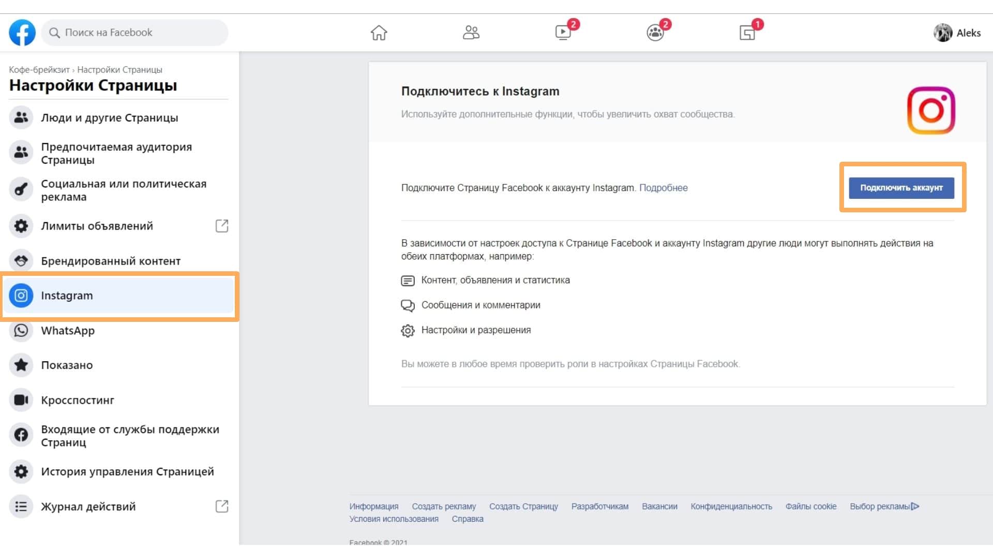Image resolution: width=993 pixels, height=558 pixels.
Task: Click the Facebook support inbox icon
Action: pyautogui.click(x=21, y=435)
